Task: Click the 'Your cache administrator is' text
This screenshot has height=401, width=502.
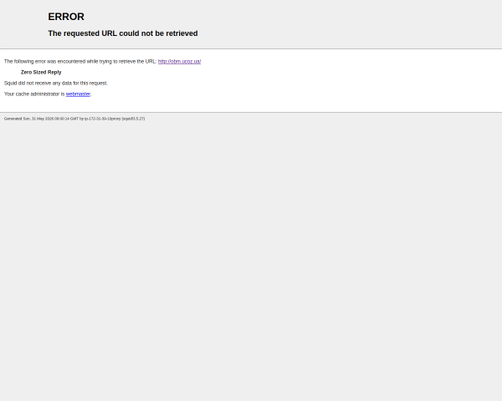Action: pos(34,94)
